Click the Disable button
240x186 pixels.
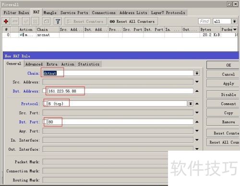223,95
